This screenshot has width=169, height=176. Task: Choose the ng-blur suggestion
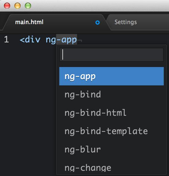tap(112, 149)
